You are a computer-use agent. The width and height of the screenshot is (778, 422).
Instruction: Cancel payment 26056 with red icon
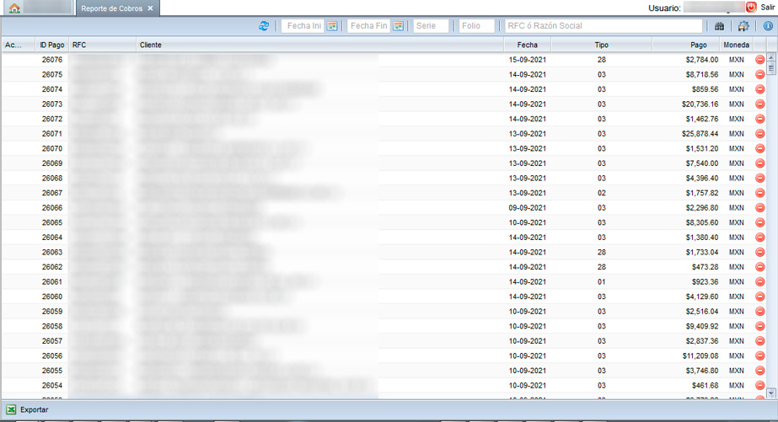click(759, 355)
